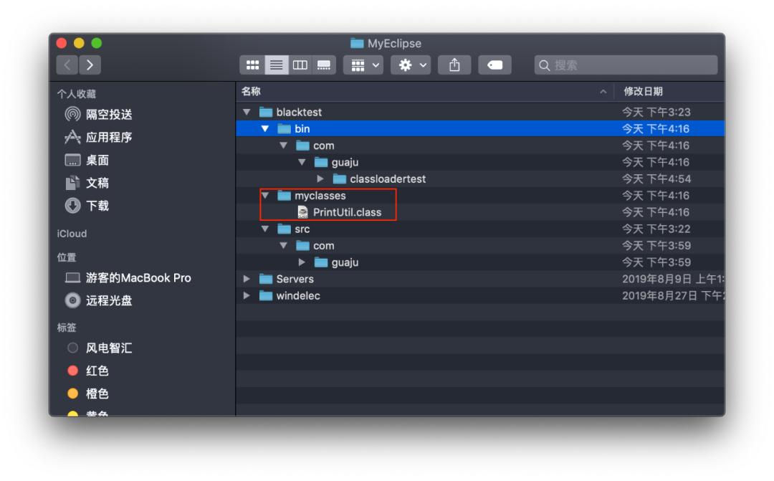The width and height of the screenshot is (774, 481).
Task: Click the share button in toolbar
Action: pyautogui.click(x=454, y=65)
